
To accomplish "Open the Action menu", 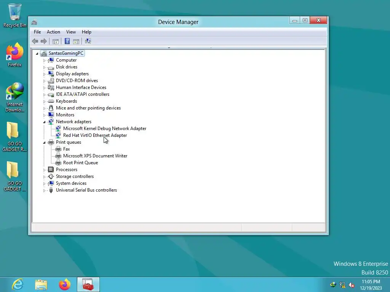I will 53,32.
